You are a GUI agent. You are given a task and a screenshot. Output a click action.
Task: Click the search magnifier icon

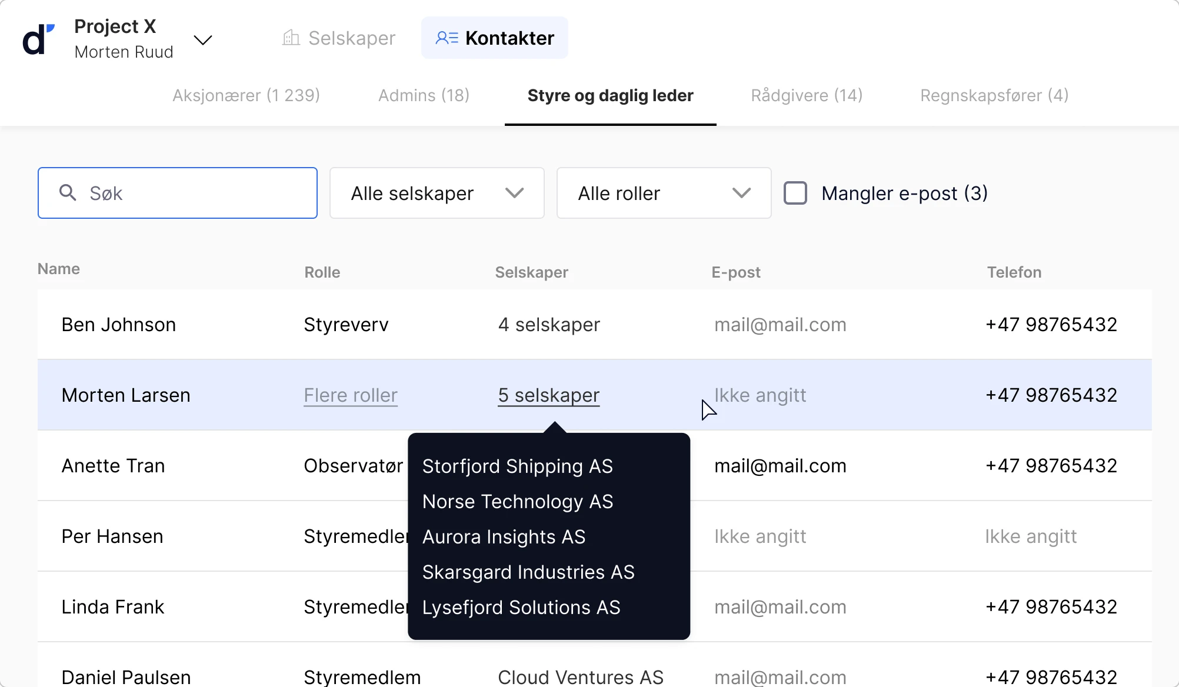68,192
